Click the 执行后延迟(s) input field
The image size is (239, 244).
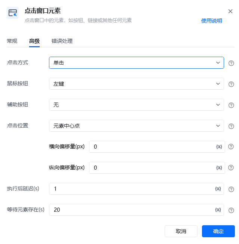click(x=137, y=189)
